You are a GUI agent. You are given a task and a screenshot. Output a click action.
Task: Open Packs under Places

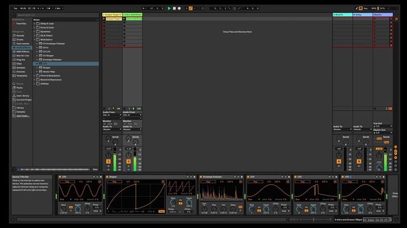pos(20,87)
